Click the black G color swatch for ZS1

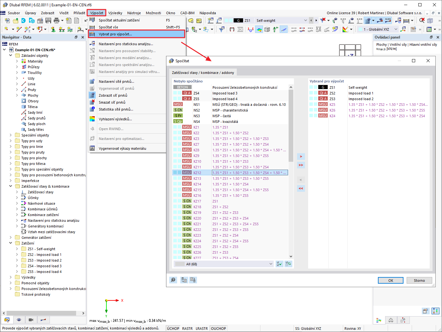pyautogui.click(x=323, y=88)
